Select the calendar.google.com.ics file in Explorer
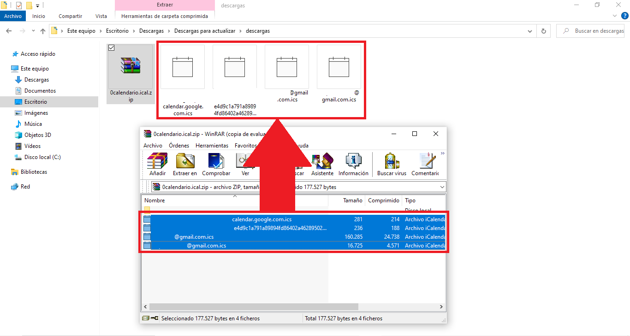630x336 pixels. point(183,80)
